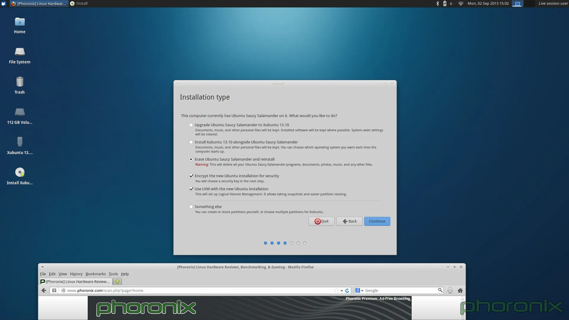
Task: Click the Phoronix logo on webpage
Action: (146, 308)
